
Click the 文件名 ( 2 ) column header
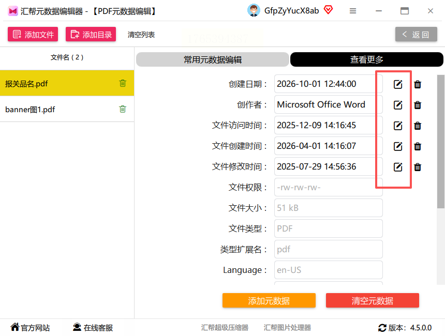point(67,57)
